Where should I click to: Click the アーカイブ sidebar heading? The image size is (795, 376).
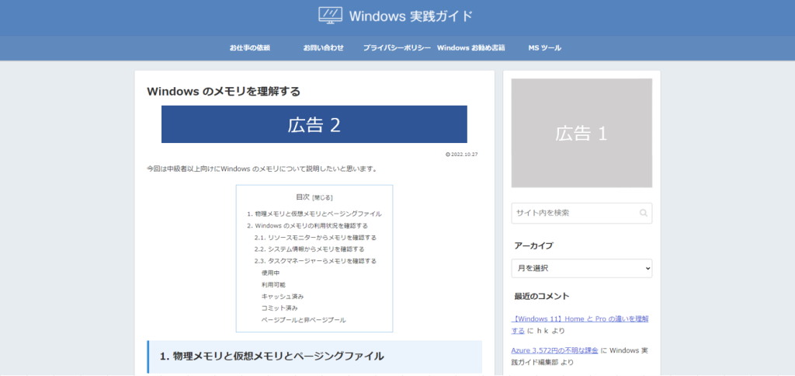tap(533, 245)
